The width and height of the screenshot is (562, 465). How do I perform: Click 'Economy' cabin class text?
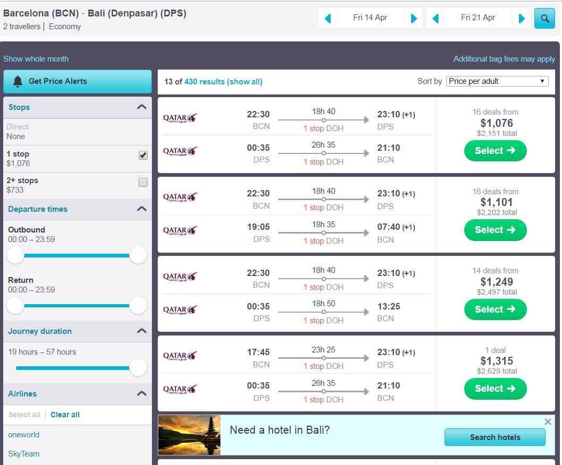point(65,27)
